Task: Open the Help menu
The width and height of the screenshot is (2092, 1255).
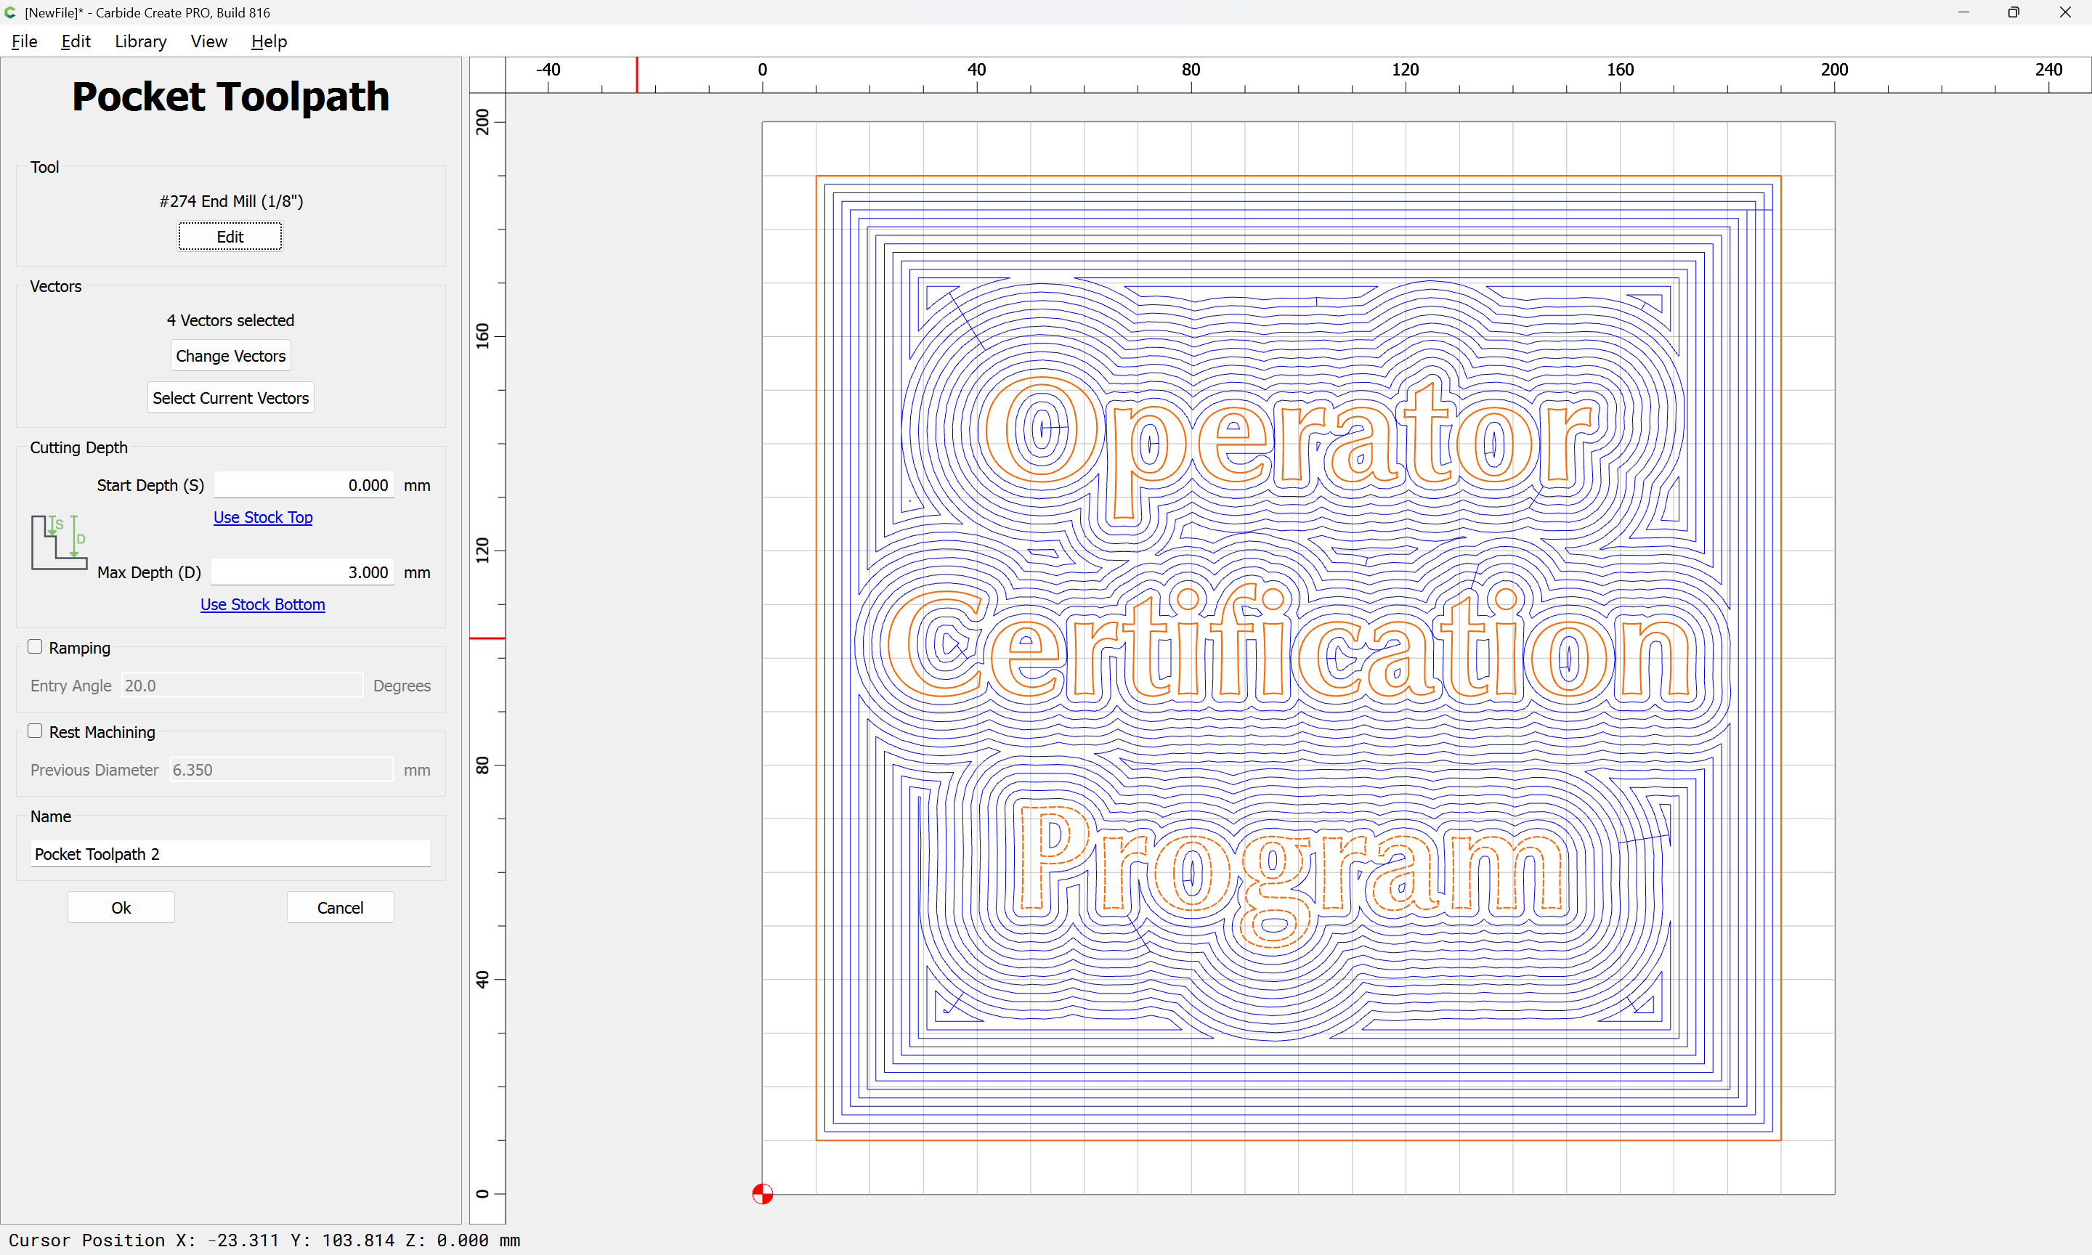Action: 269,41
